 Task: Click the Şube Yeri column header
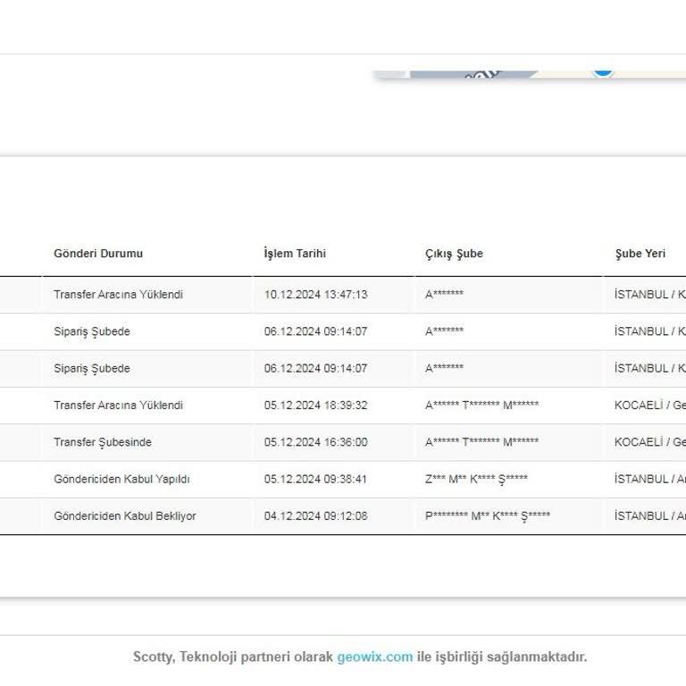(x=640, y=254)
